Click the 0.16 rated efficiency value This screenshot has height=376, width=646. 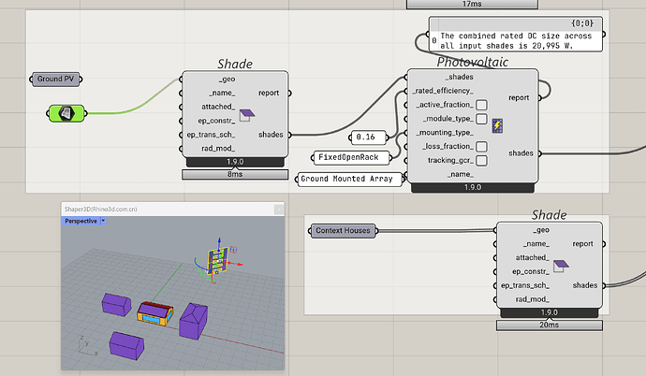366,137
